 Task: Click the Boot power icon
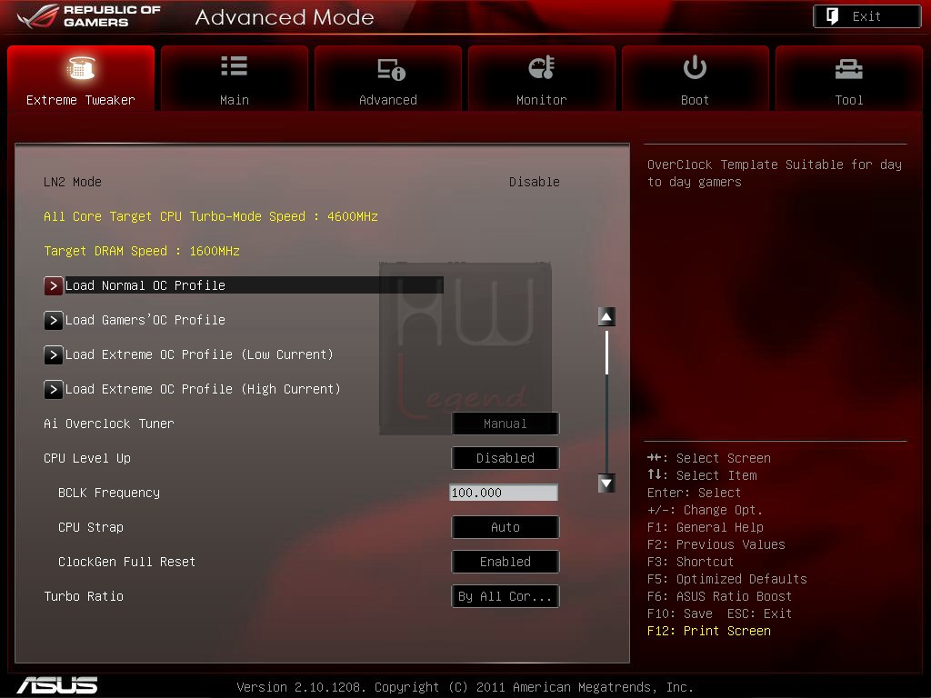pyautogui.click(x=695, y=67)
